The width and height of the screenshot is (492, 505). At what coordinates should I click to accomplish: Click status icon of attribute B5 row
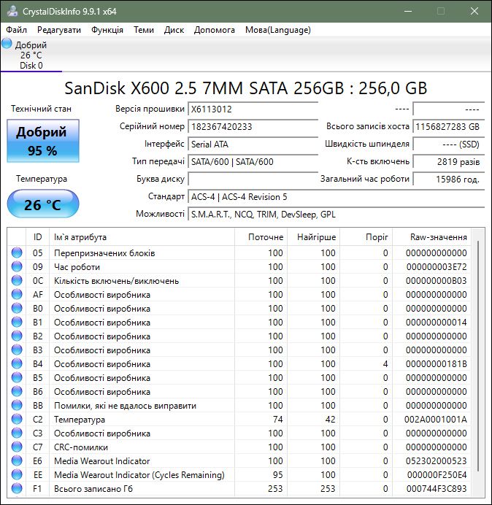pyautogui.click(x=17, y=377)
